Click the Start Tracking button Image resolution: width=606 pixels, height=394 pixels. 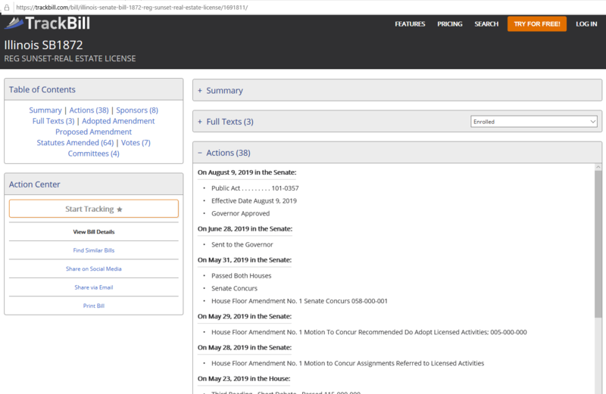tap(93, 209)
